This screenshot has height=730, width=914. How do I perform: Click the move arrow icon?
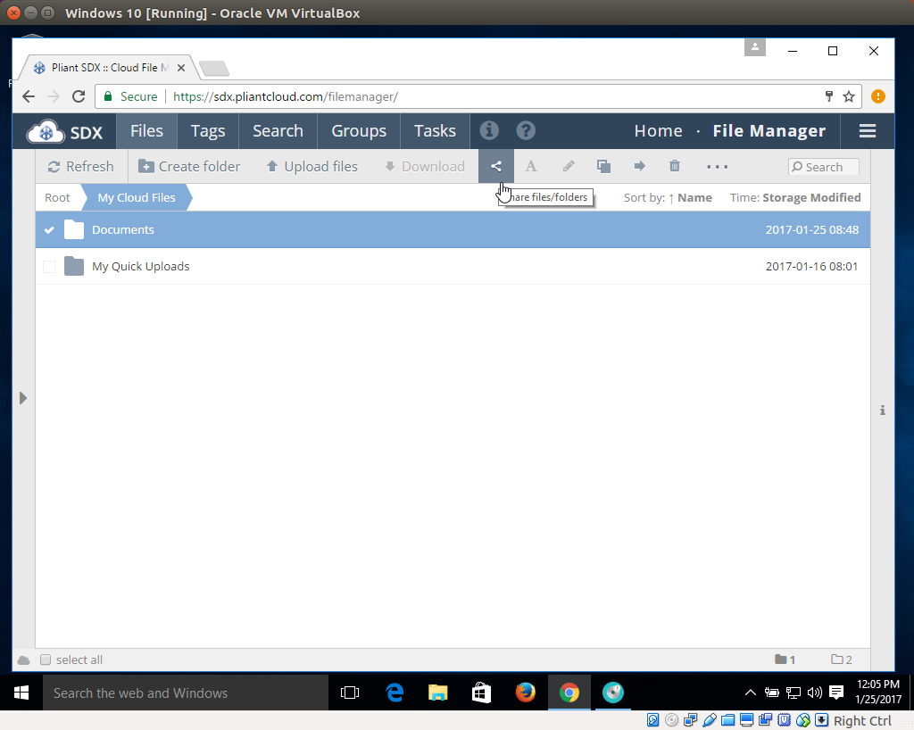639,167
